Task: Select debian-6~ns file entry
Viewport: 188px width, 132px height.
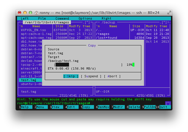Action: [x=31, y=49]
